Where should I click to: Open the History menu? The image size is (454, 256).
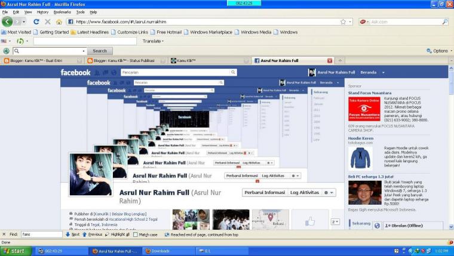42,12
